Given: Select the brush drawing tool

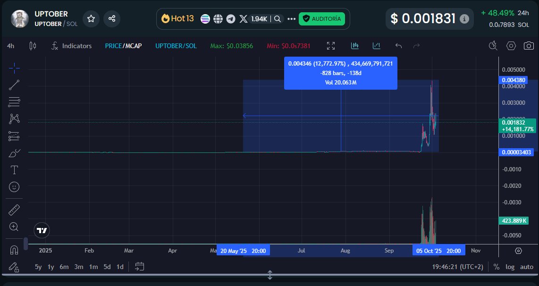Looking at the screenshot, I should coord(14,153).
